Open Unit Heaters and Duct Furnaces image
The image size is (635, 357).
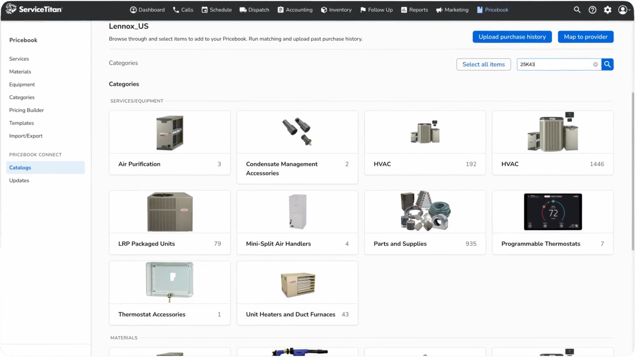[298, 285]
